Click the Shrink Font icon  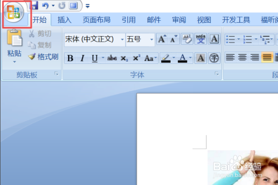point(174,39)
